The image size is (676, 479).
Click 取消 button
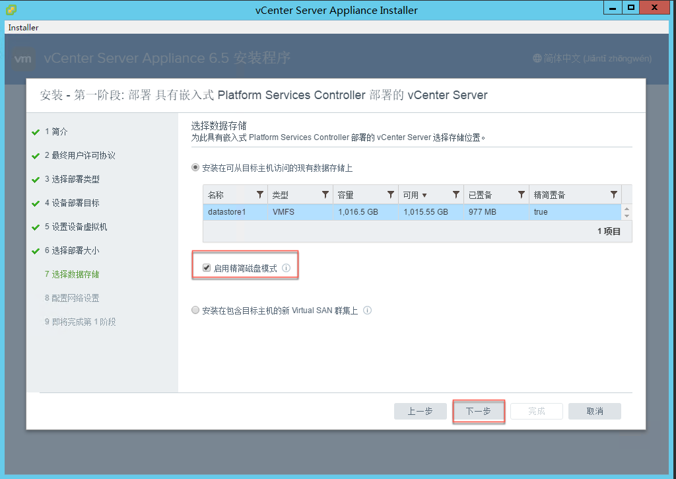595,411
